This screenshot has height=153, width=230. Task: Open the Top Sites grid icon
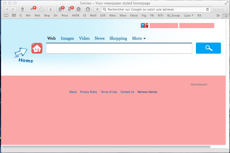[14, 15]
